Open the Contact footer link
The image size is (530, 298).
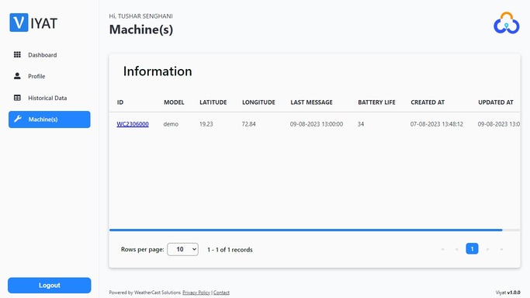(221, 293)
